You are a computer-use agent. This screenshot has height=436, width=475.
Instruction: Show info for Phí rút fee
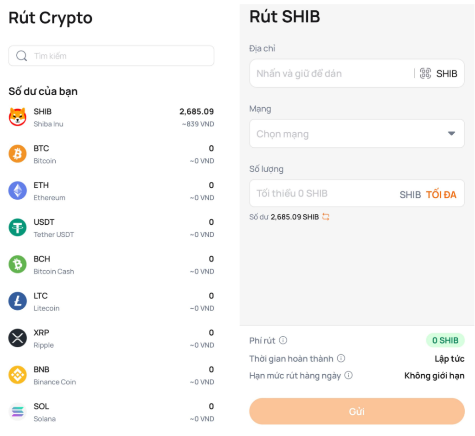[283, 340]
